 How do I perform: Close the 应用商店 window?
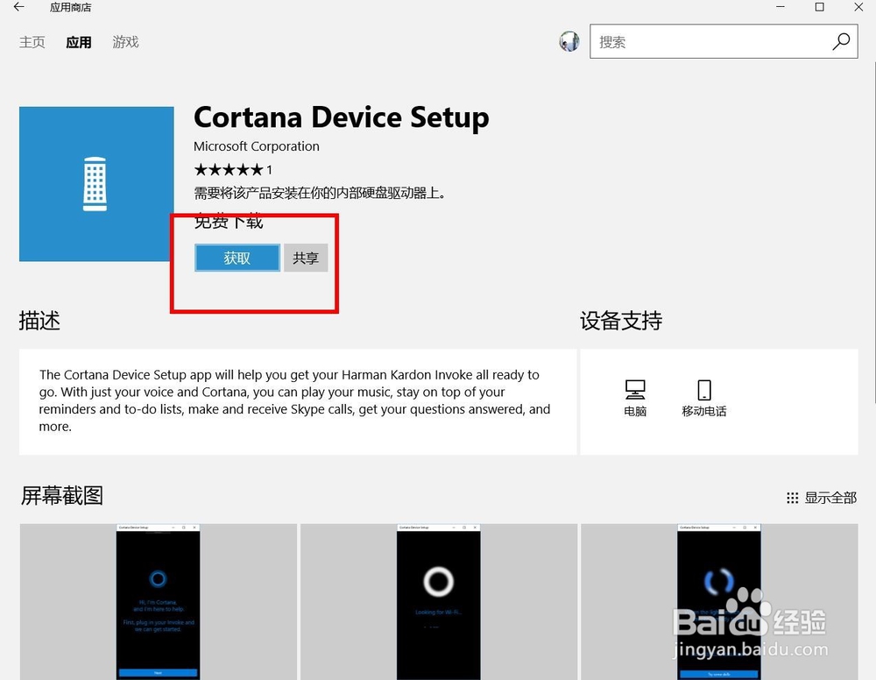[x=858, y=7]
